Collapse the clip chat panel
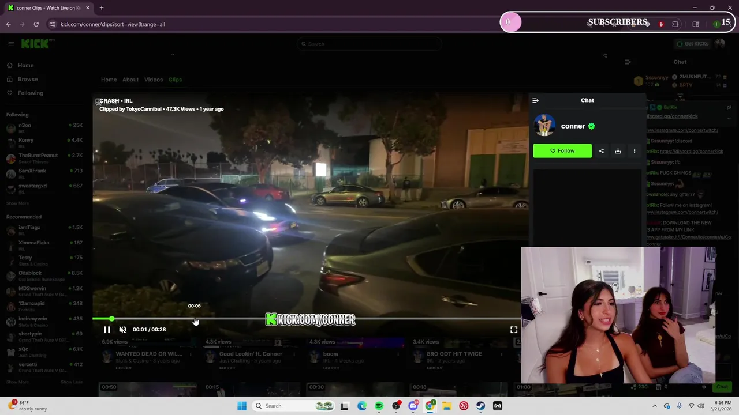Viewport: 739px width, 415px height. pos(535,100)
